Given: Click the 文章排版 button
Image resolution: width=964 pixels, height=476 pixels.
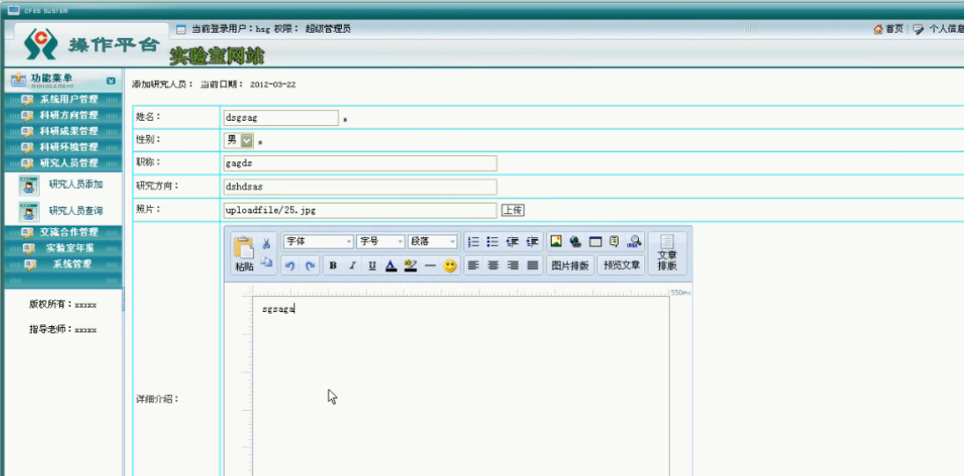Looking at the screenshot, I should tap(667, 253).
